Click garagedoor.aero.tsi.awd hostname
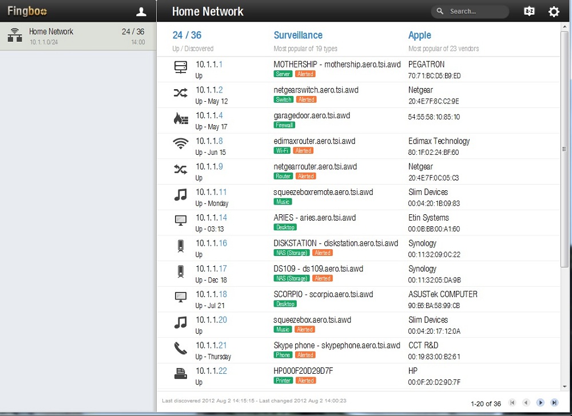Viewport: 572px width, 416px height. pyautogui.click(x=312, y=116)
